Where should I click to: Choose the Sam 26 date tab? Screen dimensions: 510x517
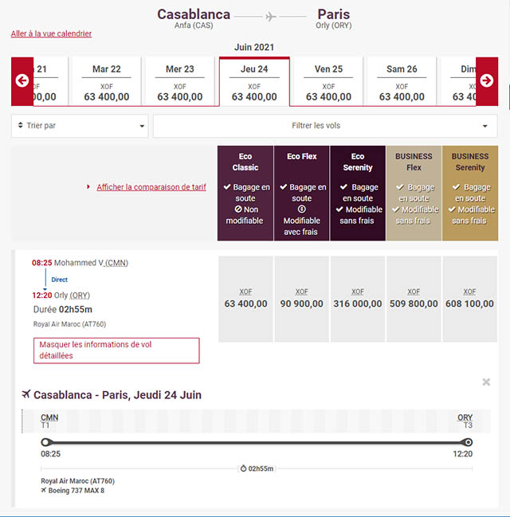pyautogui.click(x=401, y=82)
